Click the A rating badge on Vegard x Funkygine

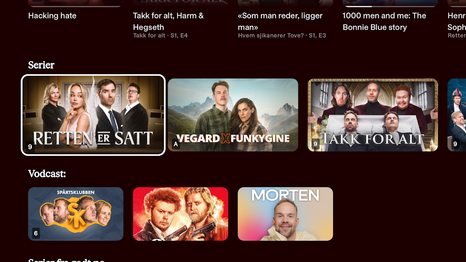(176, 144)
